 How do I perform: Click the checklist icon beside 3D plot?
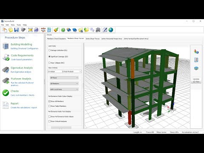tap(196, 60)
